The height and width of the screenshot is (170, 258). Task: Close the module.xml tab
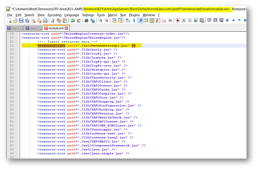coord(66,28)
